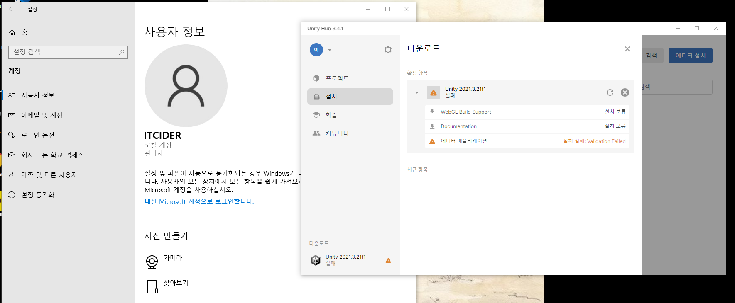
Task: Click the sidebar download warning triangle
Action: pyautogui.click(x=388, y=261)
